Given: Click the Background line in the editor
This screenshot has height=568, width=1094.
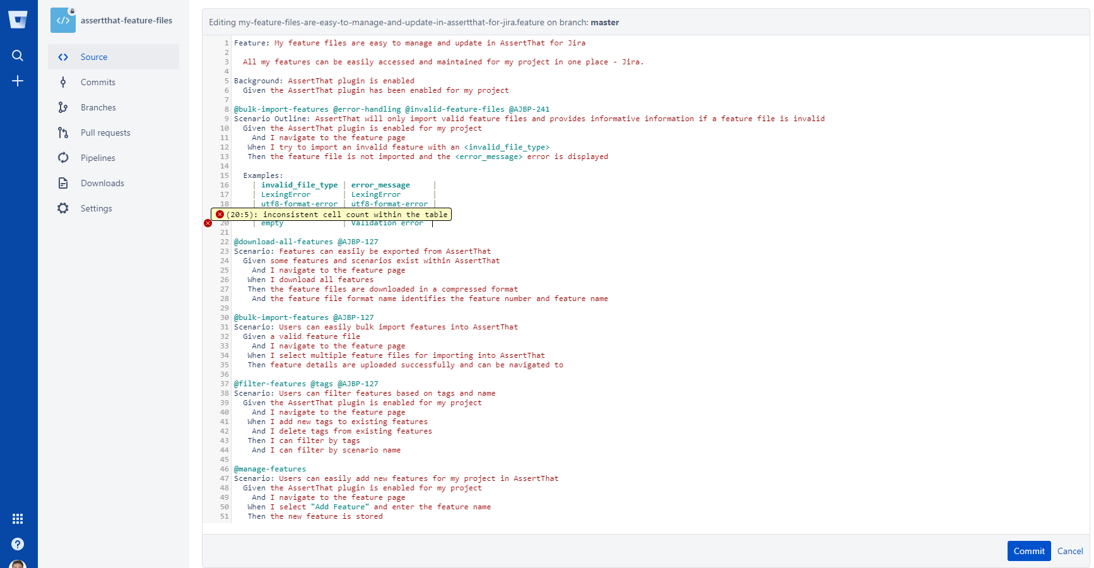Looking at the screenshot, I should [324, 81].
